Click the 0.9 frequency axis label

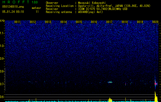[2, 59]
